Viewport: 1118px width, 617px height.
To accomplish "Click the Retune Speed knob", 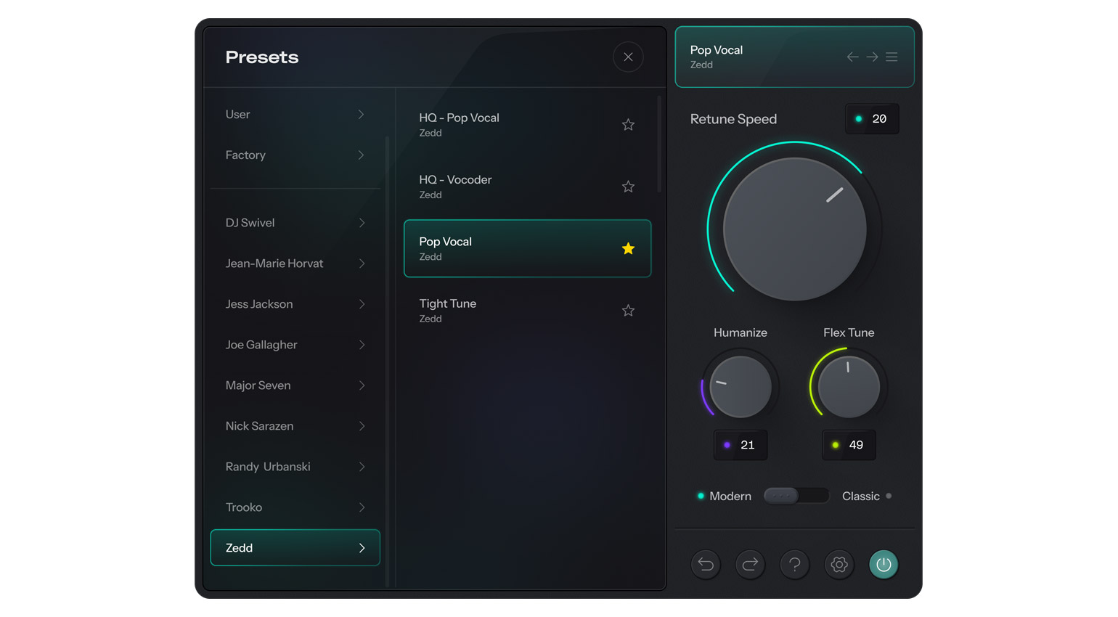I will 795,229.
